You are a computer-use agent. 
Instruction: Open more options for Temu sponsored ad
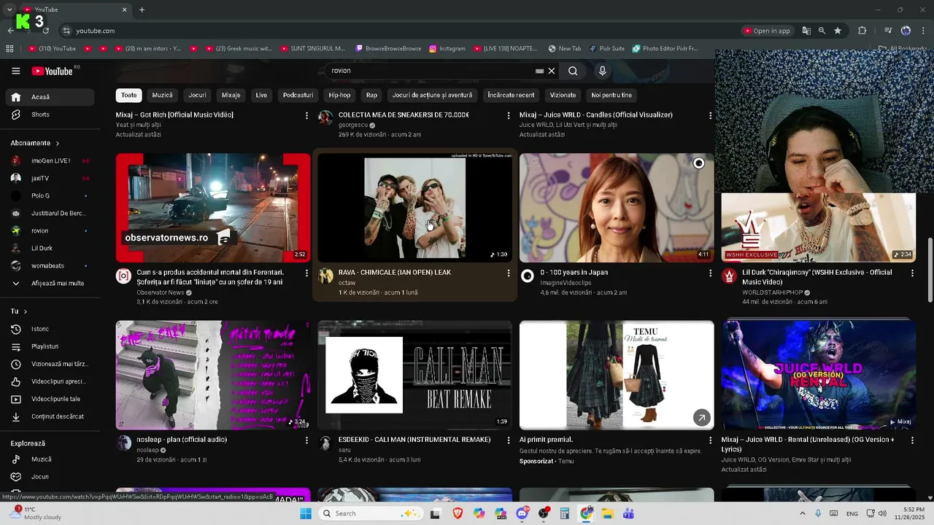coord(710,440)
